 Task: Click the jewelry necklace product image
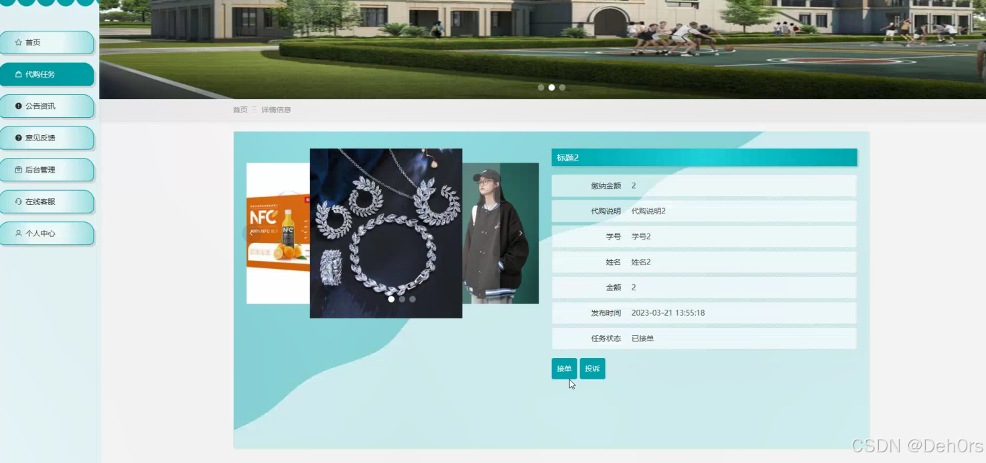386,233
